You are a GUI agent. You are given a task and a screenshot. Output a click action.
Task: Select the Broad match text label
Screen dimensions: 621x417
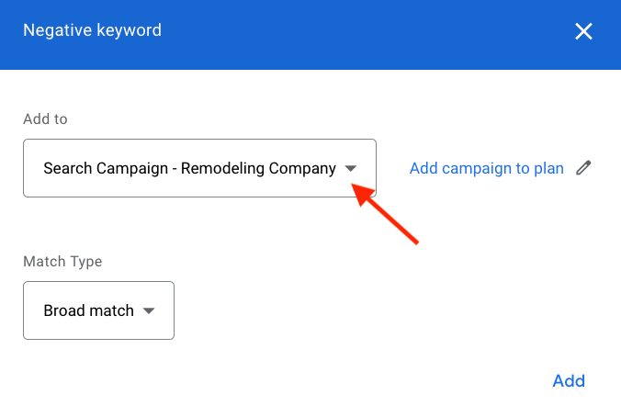click(x=88, y=311)
